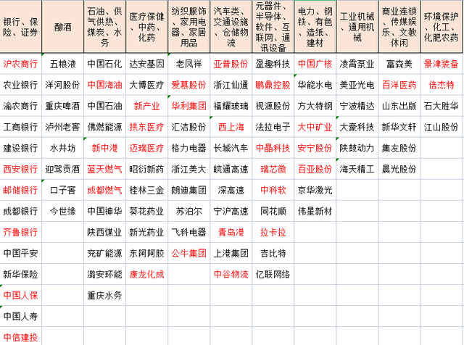
Task: Select cell 盈趣科技
Action: point(273,64)
